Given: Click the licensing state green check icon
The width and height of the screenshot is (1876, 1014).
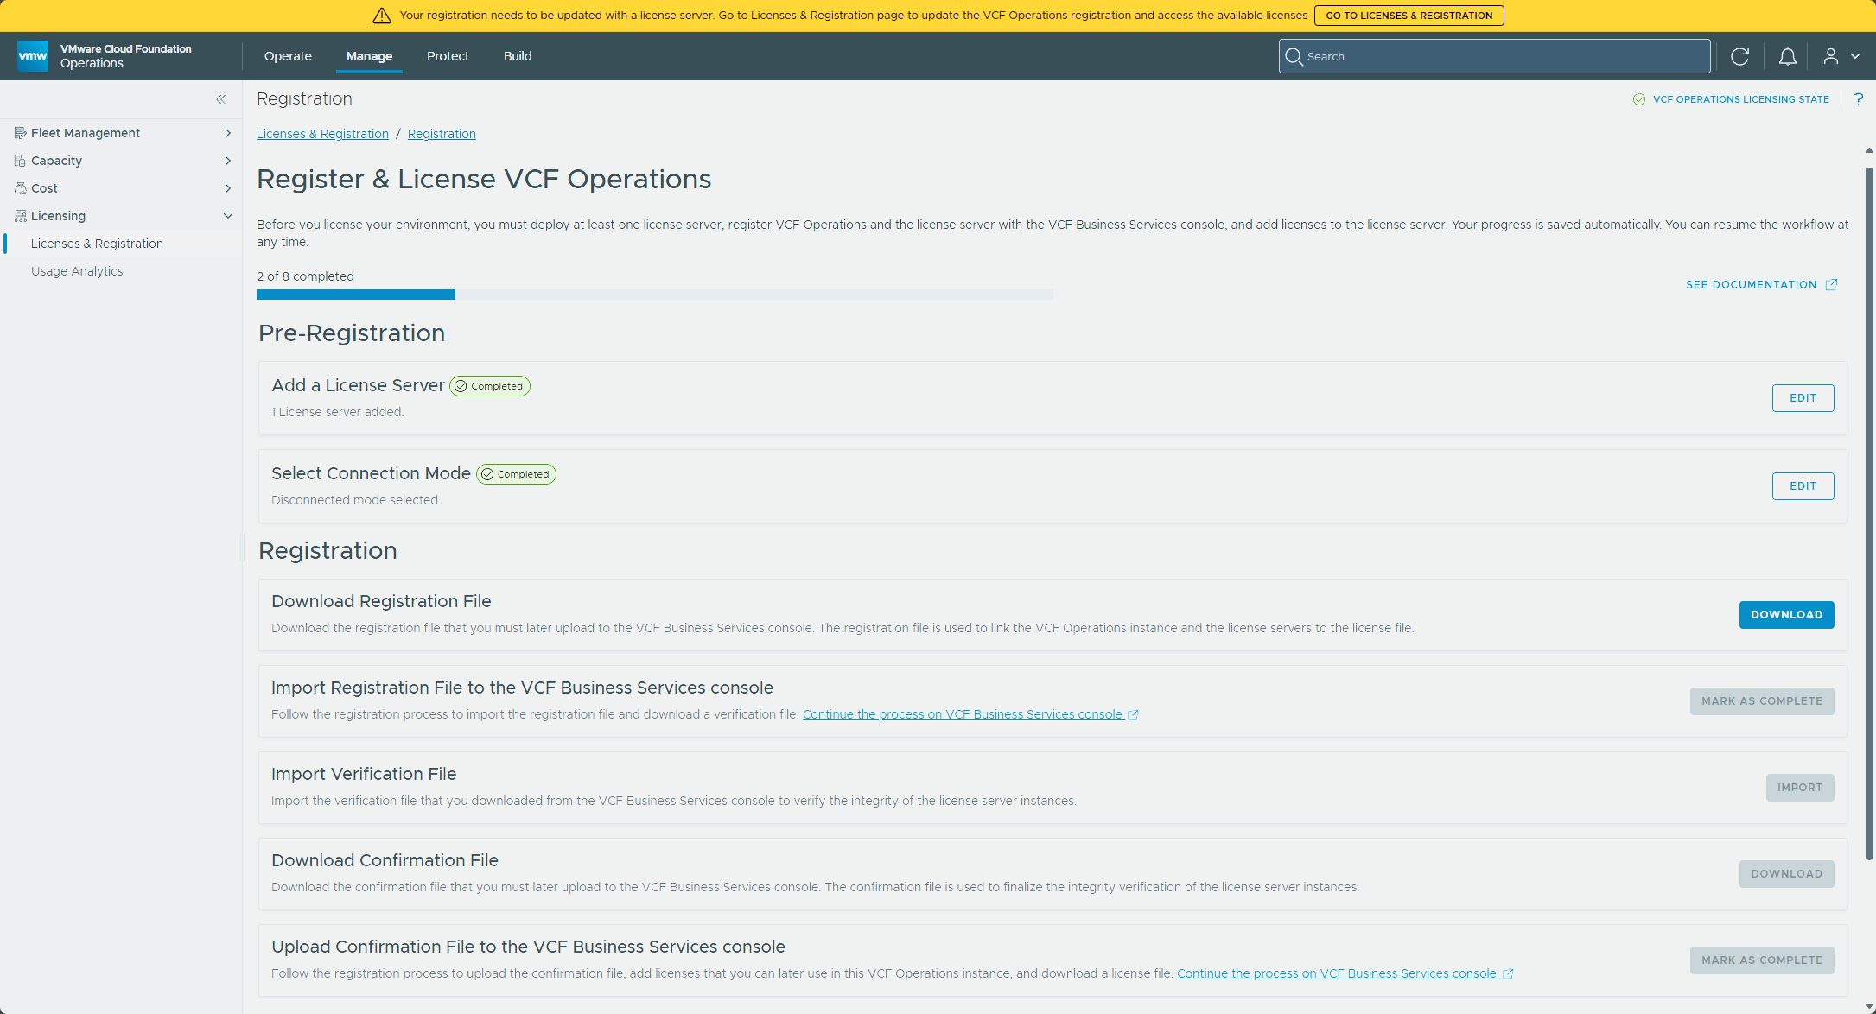Looking at the screenshot, I should pos(1639,99).
